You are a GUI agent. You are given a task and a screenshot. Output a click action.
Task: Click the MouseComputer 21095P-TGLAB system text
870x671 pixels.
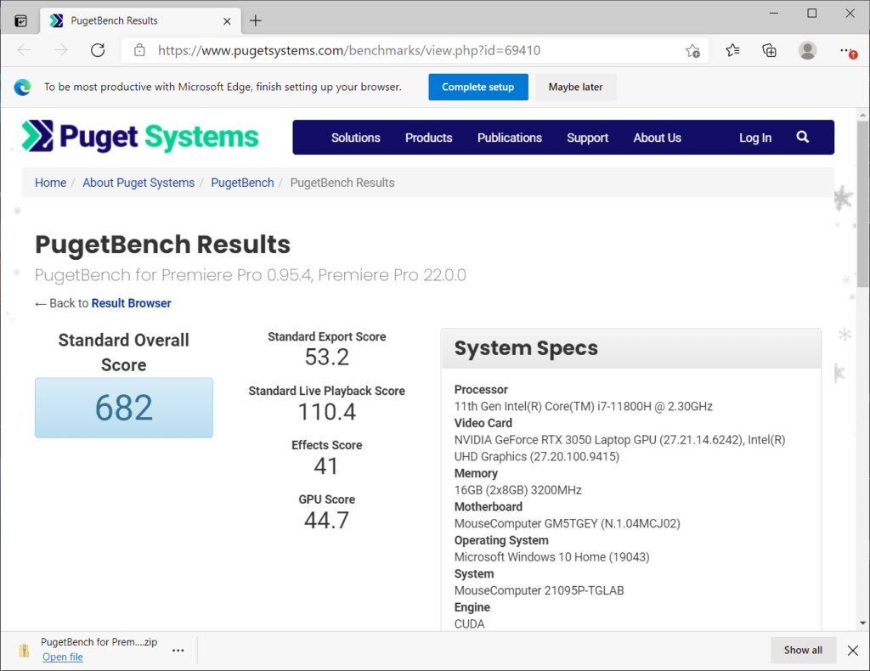pos(539,590)
